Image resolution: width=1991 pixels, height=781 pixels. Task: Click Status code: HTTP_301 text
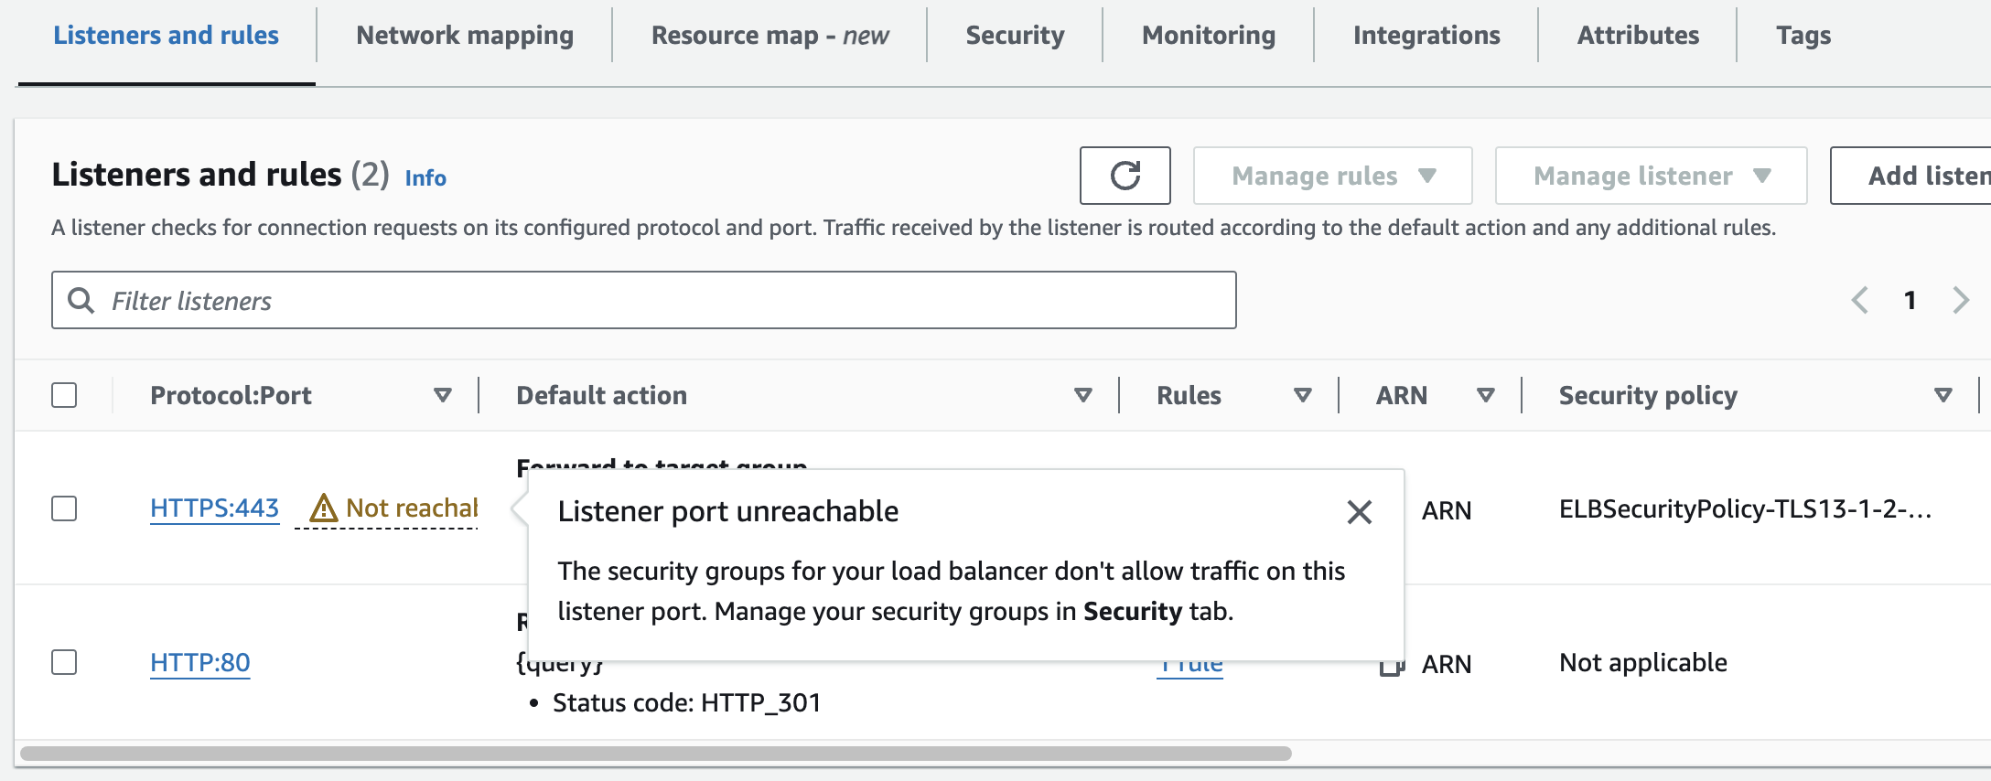(x=686, y=703)
